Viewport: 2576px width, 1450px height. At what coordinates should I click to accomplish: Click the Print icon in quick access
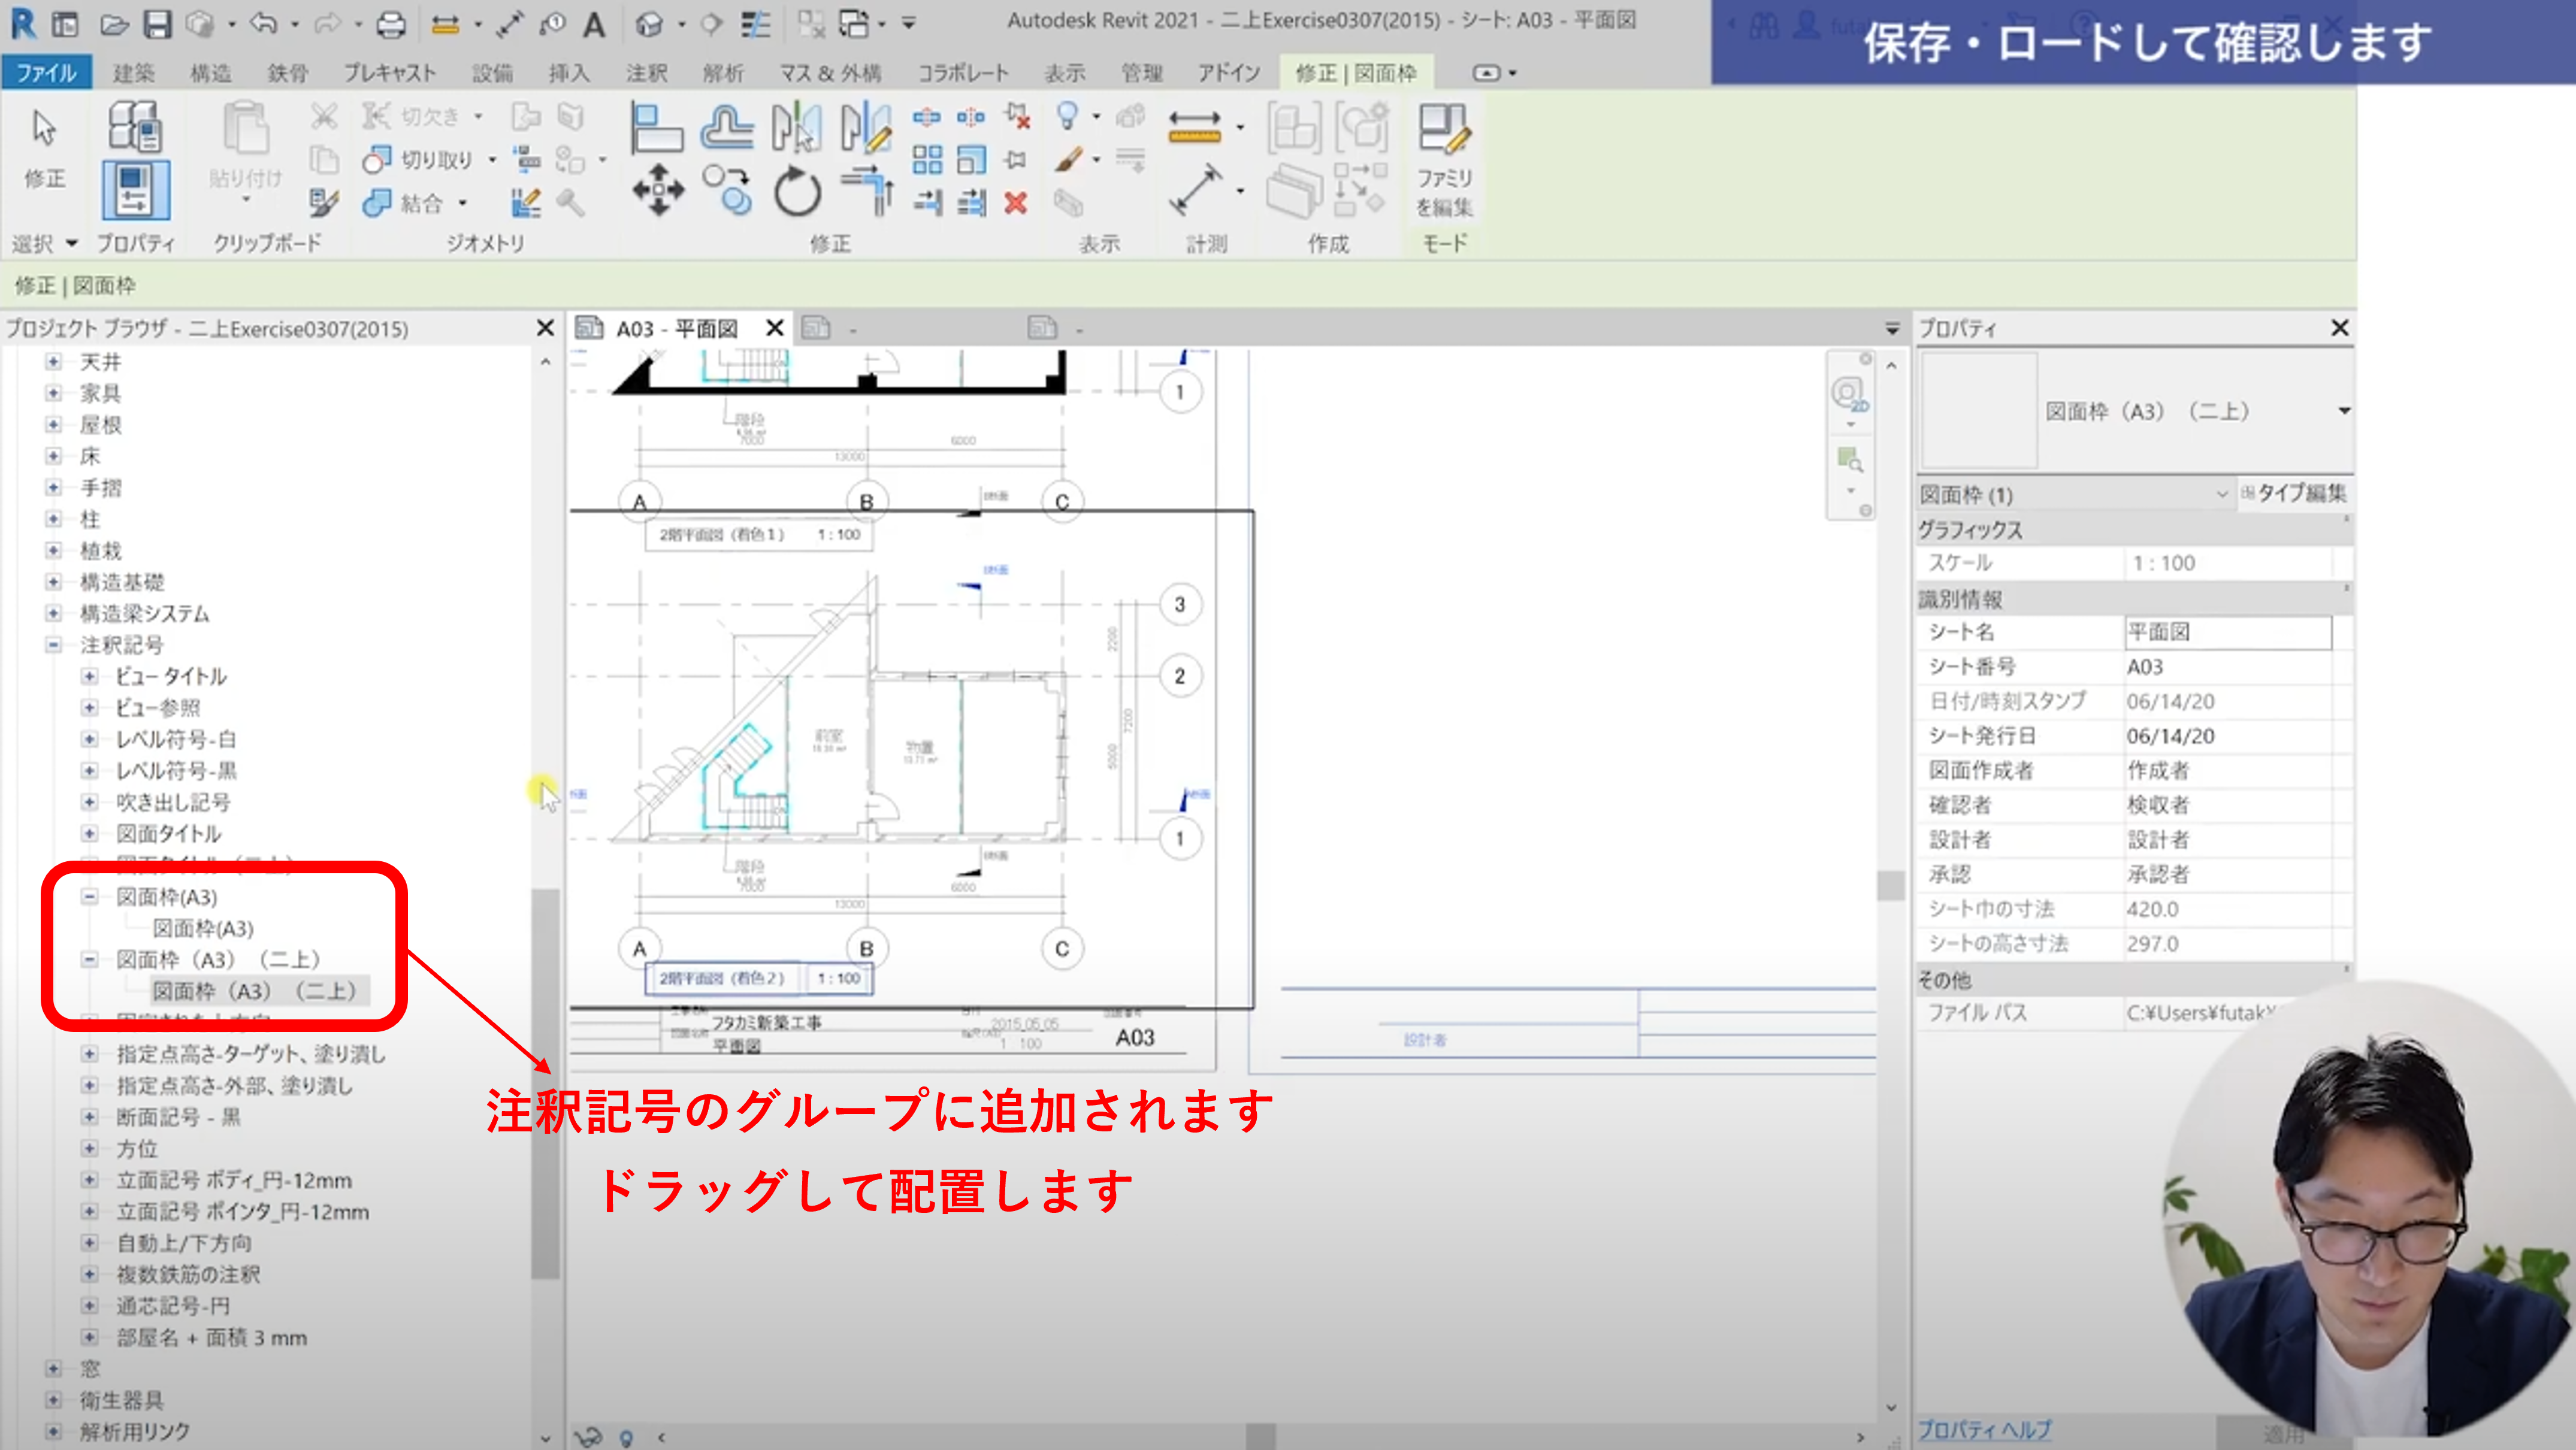click(391, 24)
